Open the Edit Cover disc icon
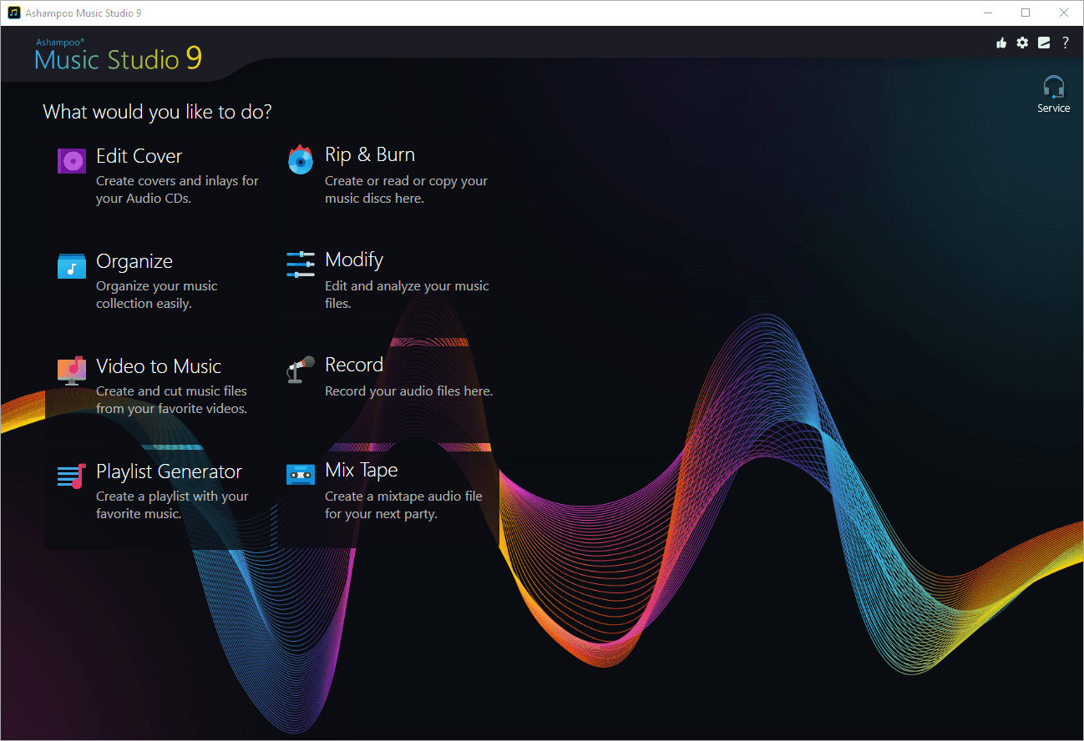1084x741 pixels. (x=72, y=160)
